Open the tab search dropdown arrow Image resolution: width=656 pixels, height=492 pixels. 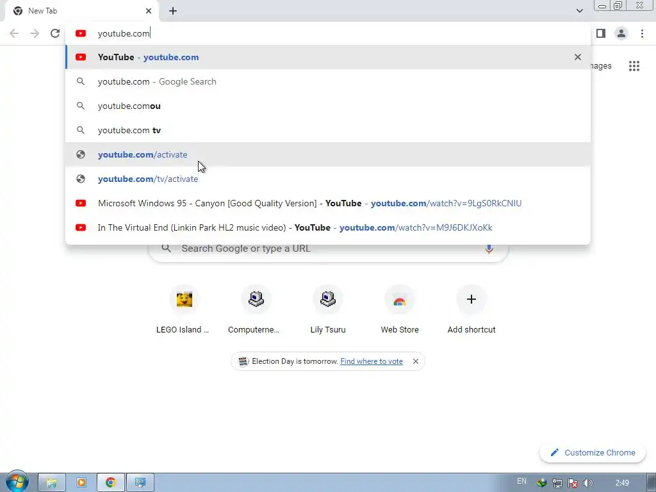(x=579, y=11)
